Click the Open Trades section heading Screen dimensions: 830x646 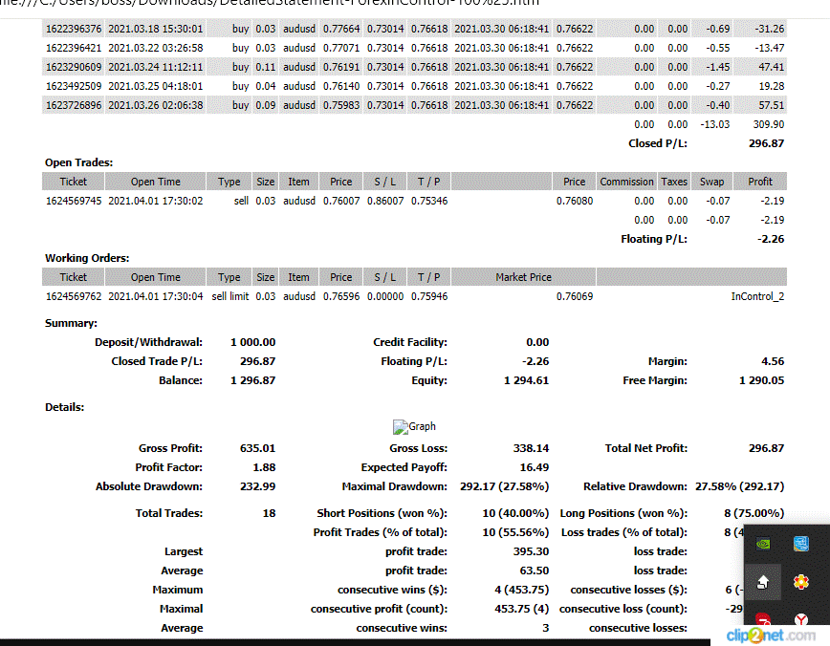point(78,162)
